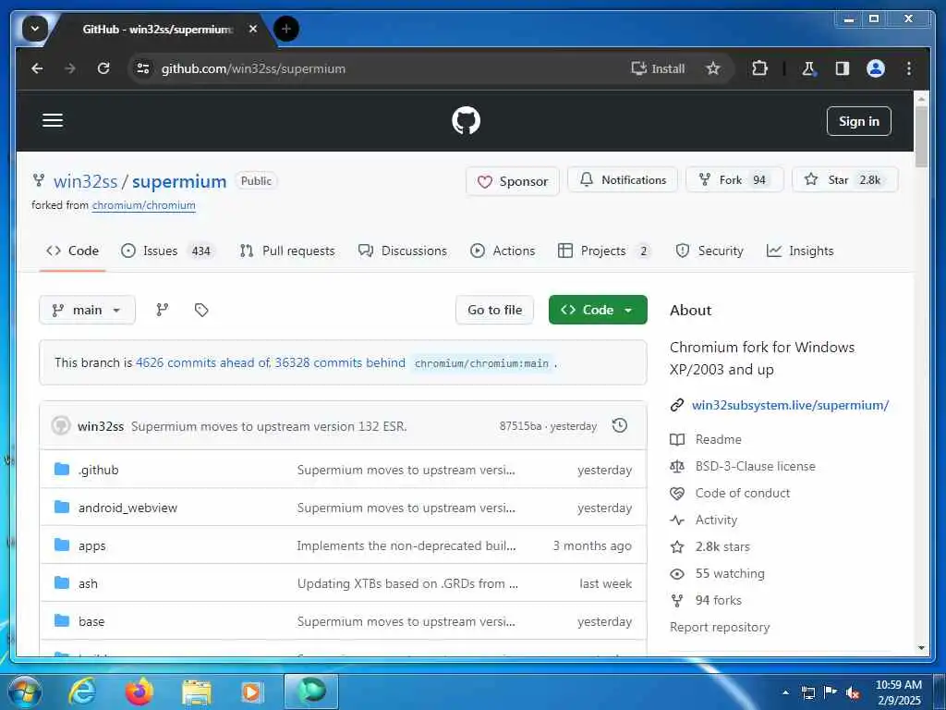Image resolution: width=946 pixels, height=710 pixels.
Task: Sponsor the project with the heart button
Action: coord(512,181)
